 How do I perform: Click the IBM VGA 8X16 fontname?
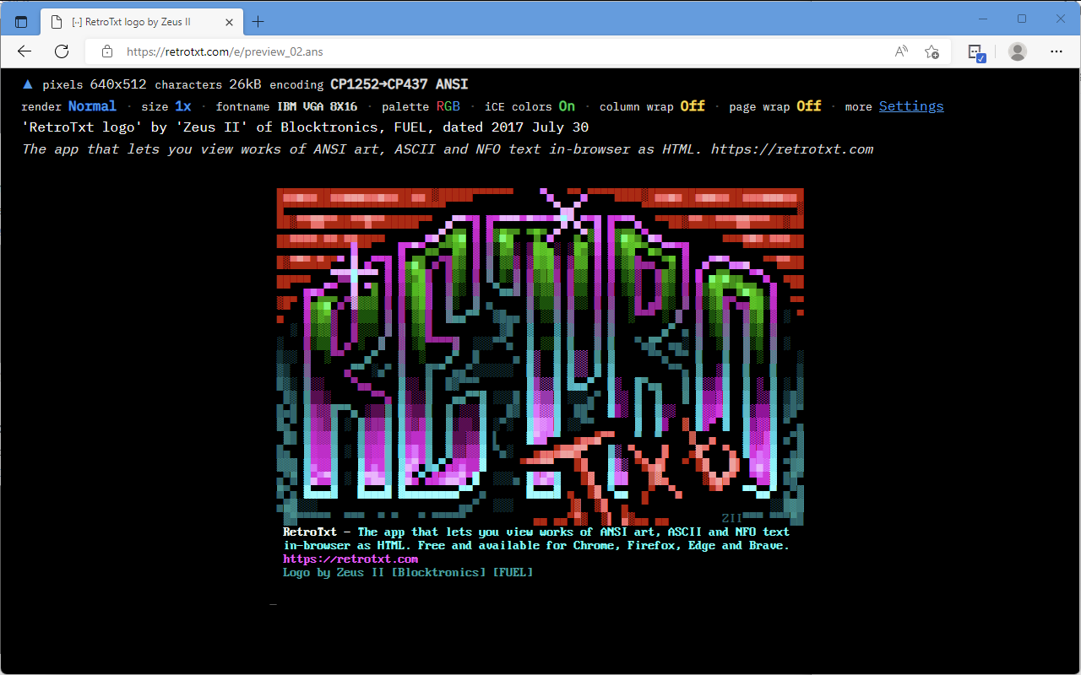click(318, 106)
